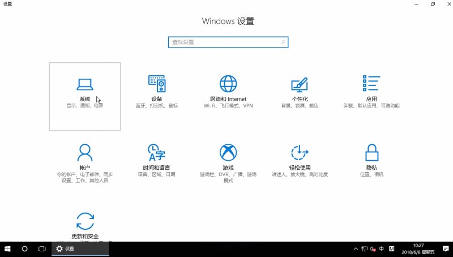Open the 应用 list icon

click(371, 83)
